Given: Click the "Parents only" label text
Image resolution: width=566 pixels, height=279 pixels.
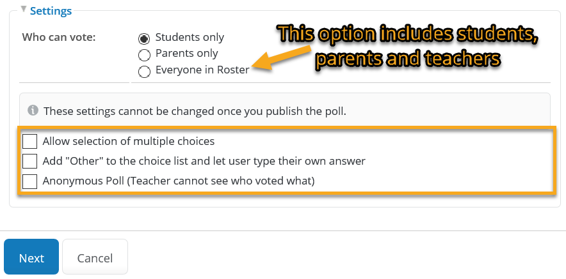Looking at the screenshot, I should [186, 53].
